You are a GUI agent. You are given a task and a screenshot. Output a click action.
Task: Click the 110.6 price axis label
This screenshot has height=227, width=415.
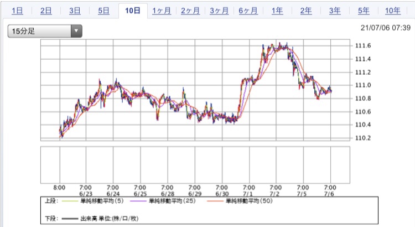(x=363, y=112)
